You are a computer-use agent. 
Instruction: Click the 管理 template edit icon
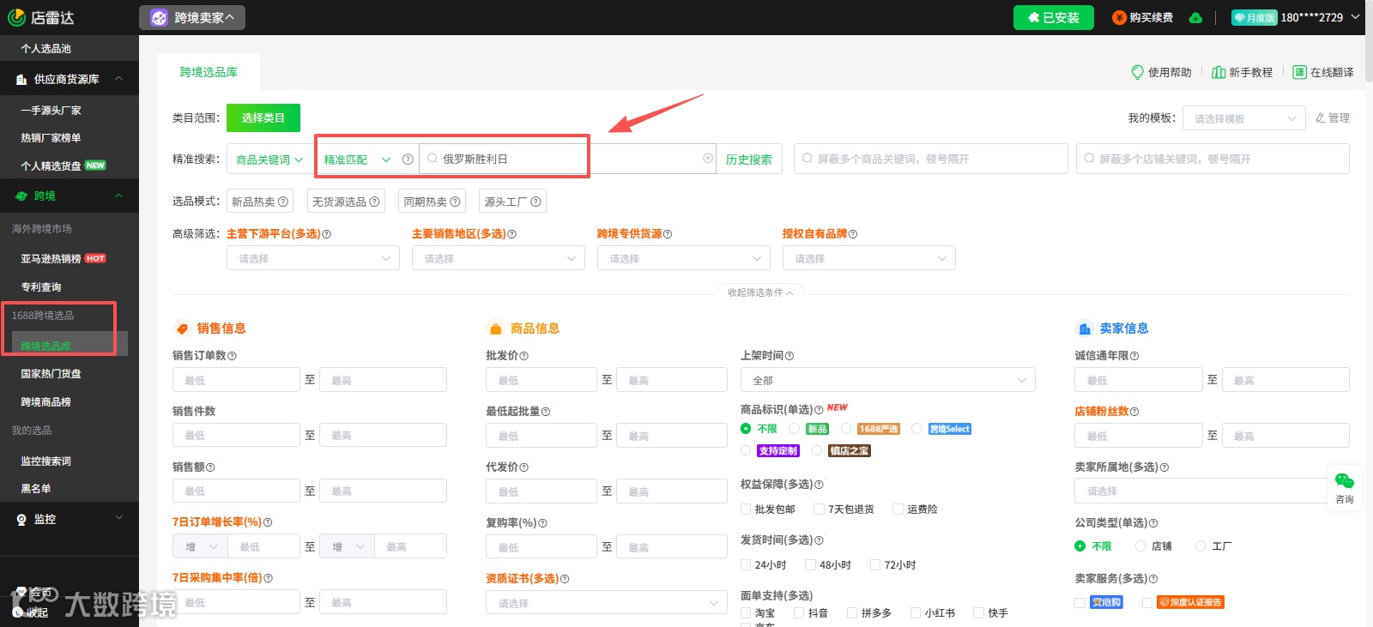click(1321, 118)
